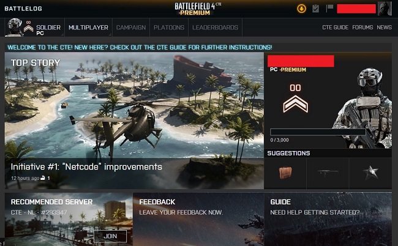The height and width of the screenshot is (246, 398).
Task: Visit the Forums link
Action: coord(362,27)
